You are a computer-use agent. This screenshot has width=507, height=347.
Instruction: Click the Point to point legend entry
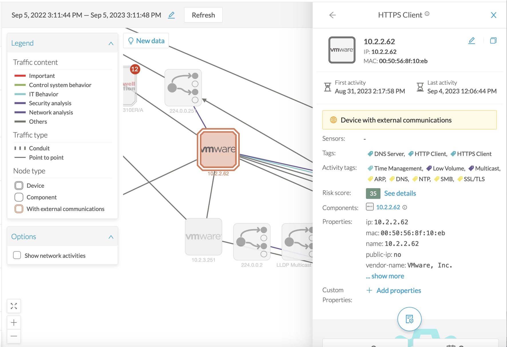39,157
